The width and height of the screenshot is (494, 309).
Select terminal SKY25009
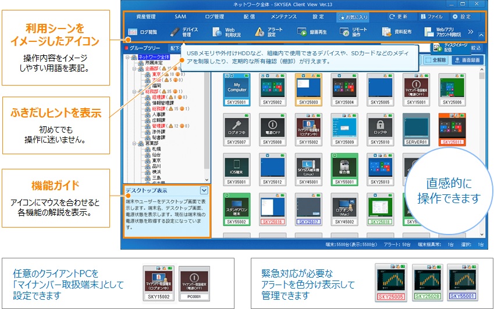(x=344, y=129)
